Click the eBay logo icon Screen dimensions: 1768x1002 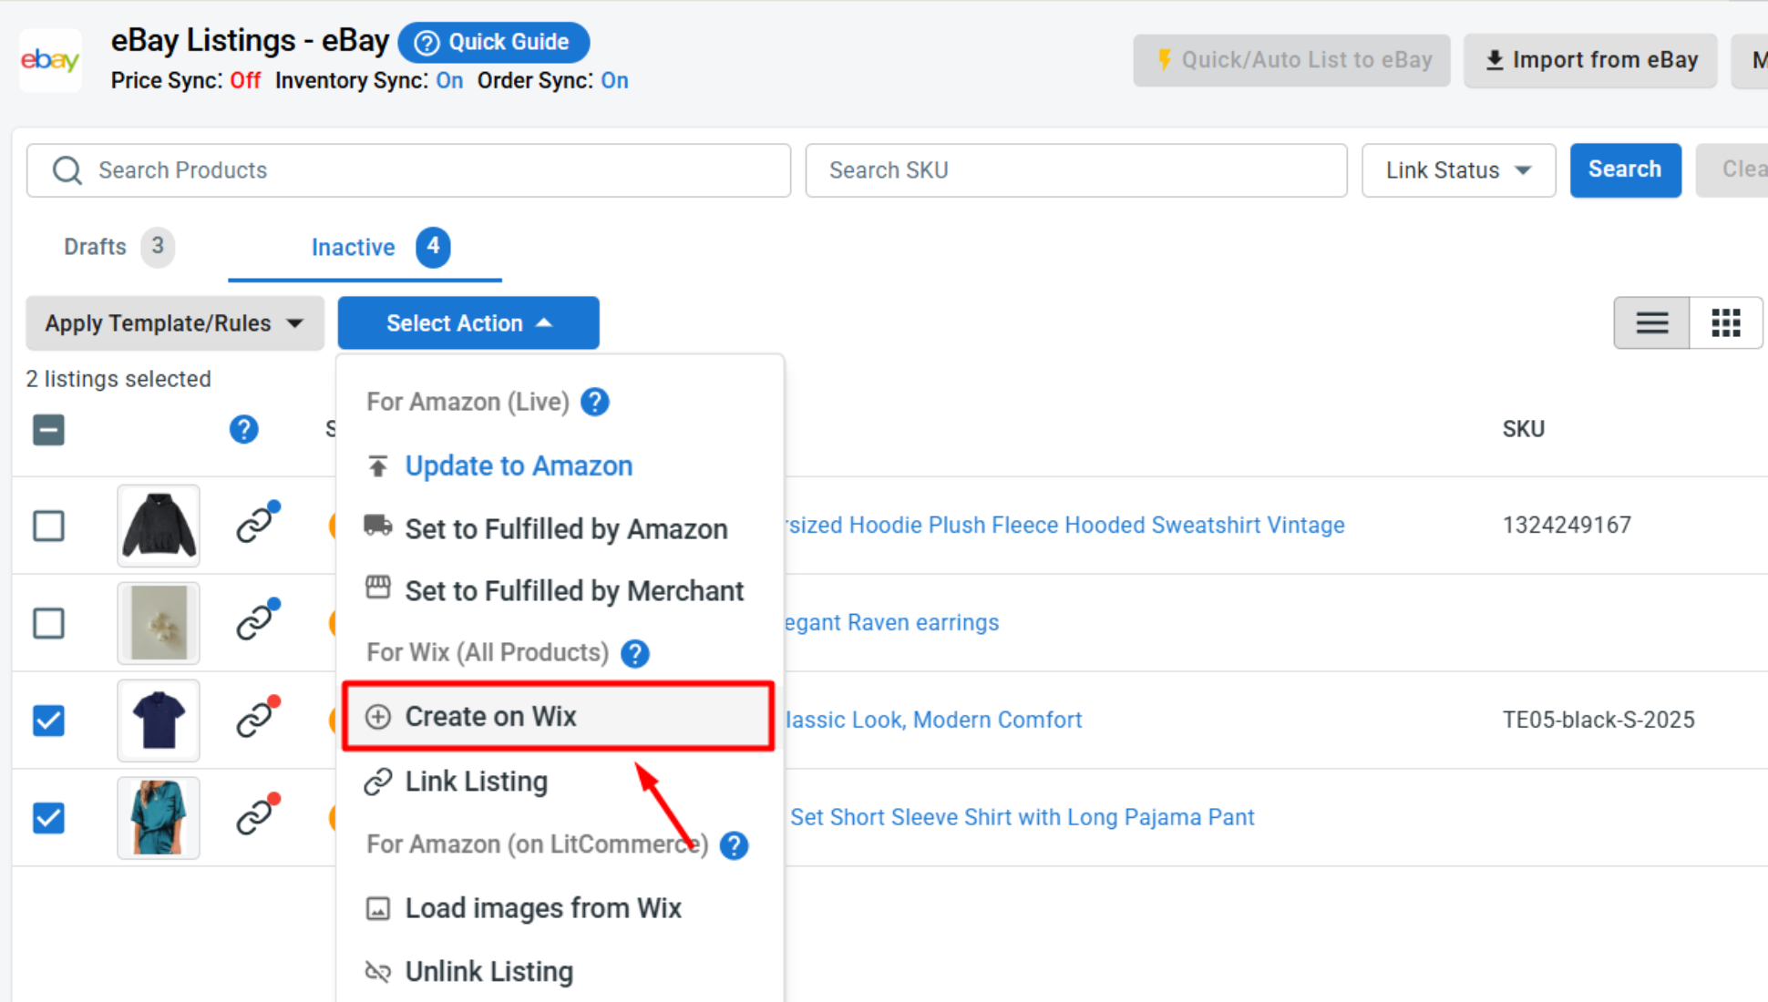point(50,60)
